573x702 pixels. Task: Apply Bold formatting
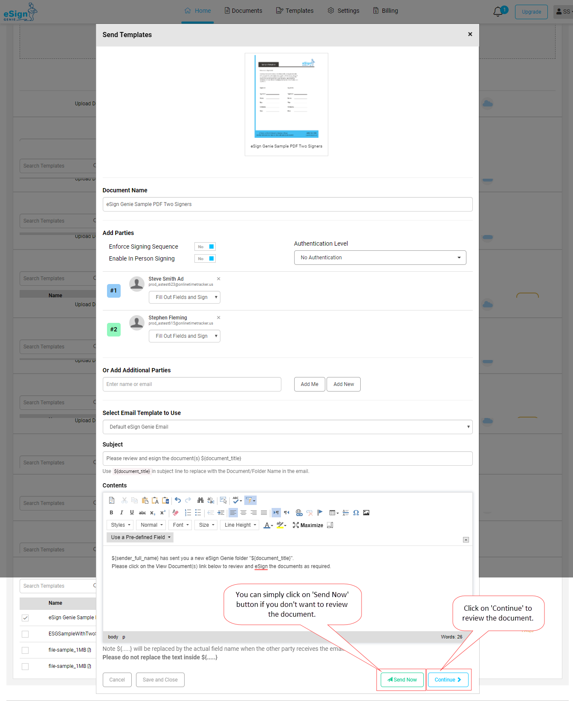[111, 513]
